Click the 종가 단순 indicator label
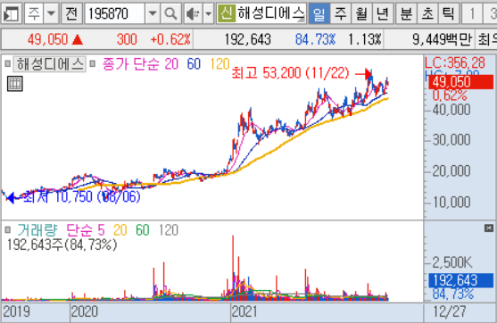497x323 pixels. click(131, 64)
